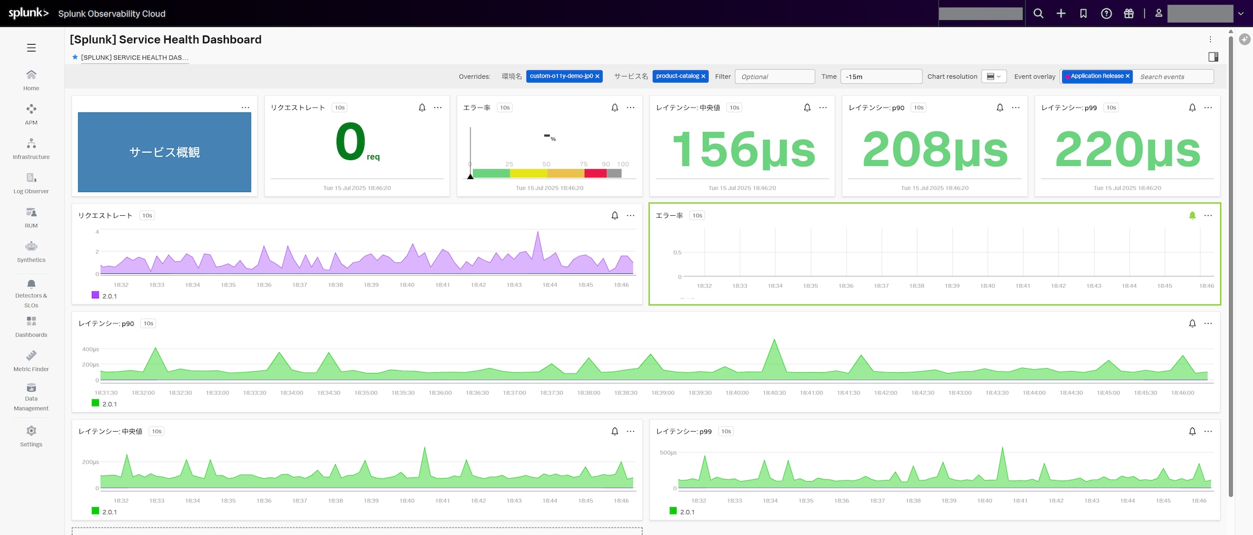Open Settings in sidebar
The width and height of the screenshot is (1253, 535).
coord(31,437)
